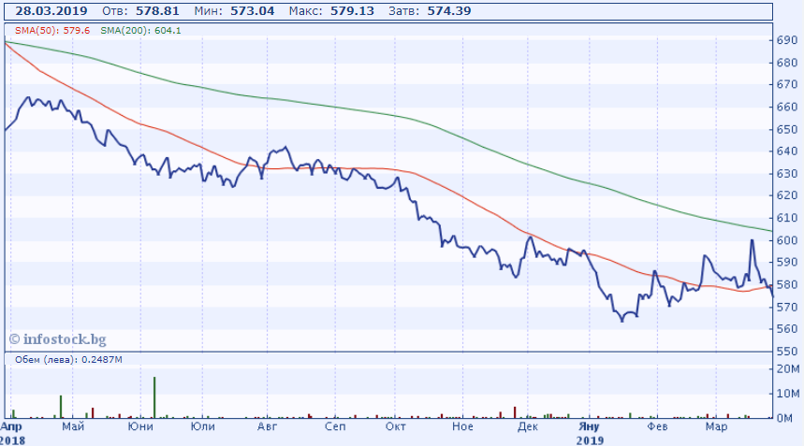Image resolution: width=804 pixels, height=446 pixels.
Task: Click the 20M volume axis label
Action: click(788, 368)
